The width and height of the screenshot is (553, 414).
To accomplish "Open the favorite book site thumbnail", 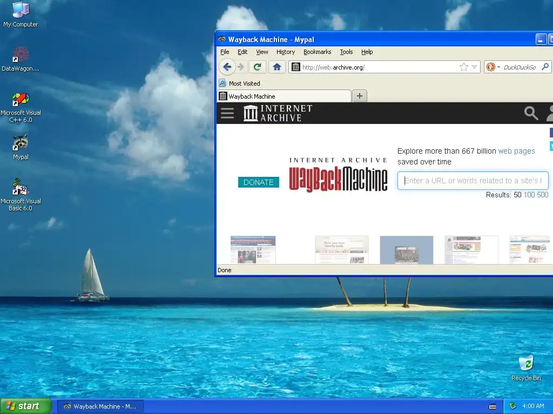I will click(342, 250).
